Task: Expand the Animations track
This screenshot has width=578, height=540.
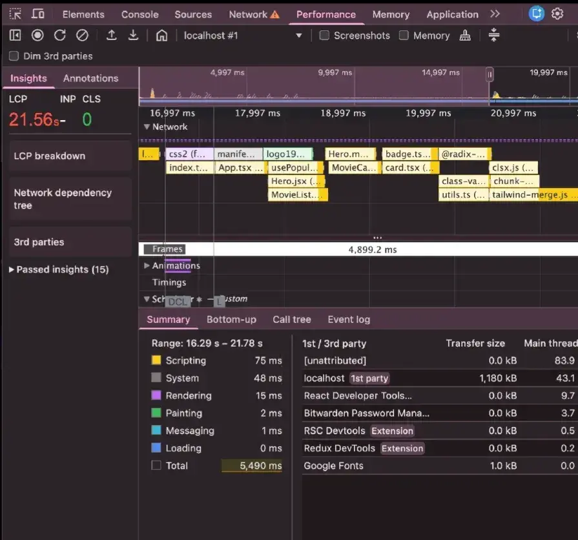Action: coord(147,265)
